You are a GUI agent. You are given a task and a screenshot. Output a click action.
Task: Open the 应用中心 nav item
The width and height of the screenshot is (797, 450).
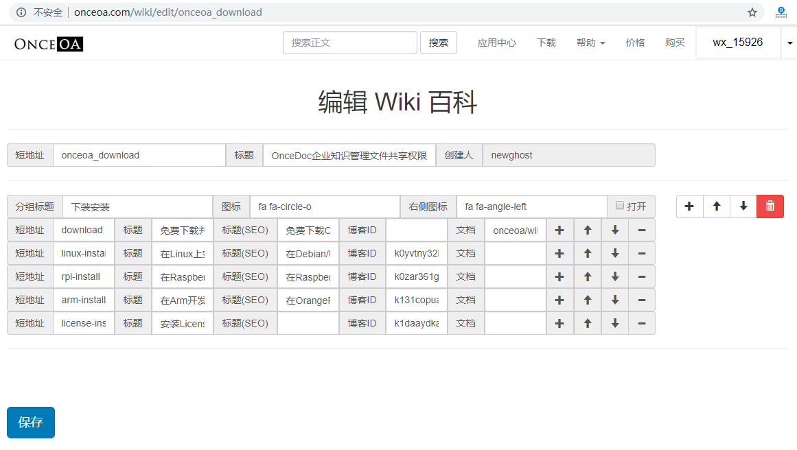[x=496, y=43]
